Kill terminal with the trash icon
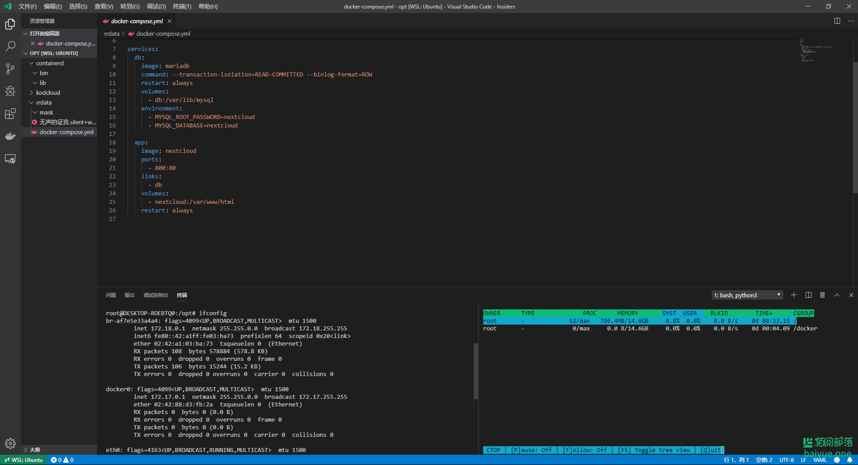Image resolution: width=858 pixels, height=465 pixels. 823,295
